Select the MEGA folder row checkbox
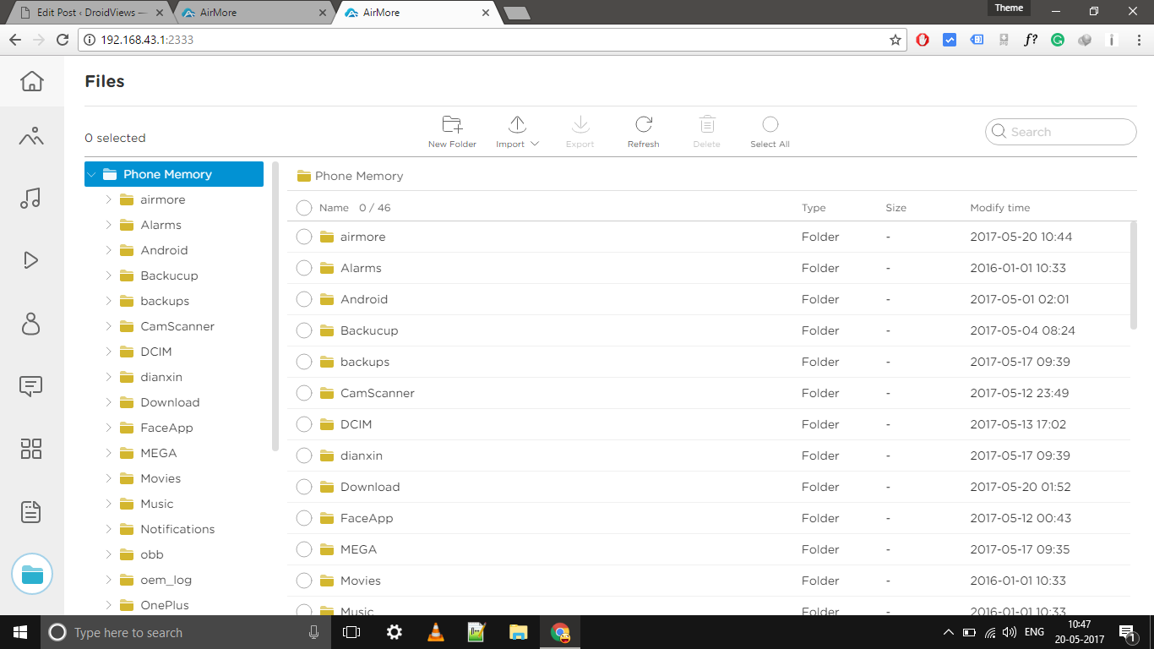Image resolution: width=1154 pixels, height=649 pixels. point(304,549)
